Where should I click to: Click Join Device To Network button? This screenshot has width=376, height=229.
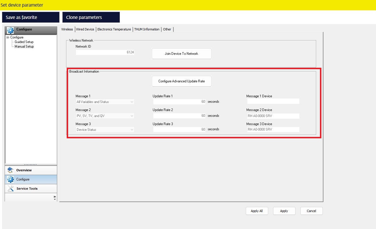pos(182,54)
